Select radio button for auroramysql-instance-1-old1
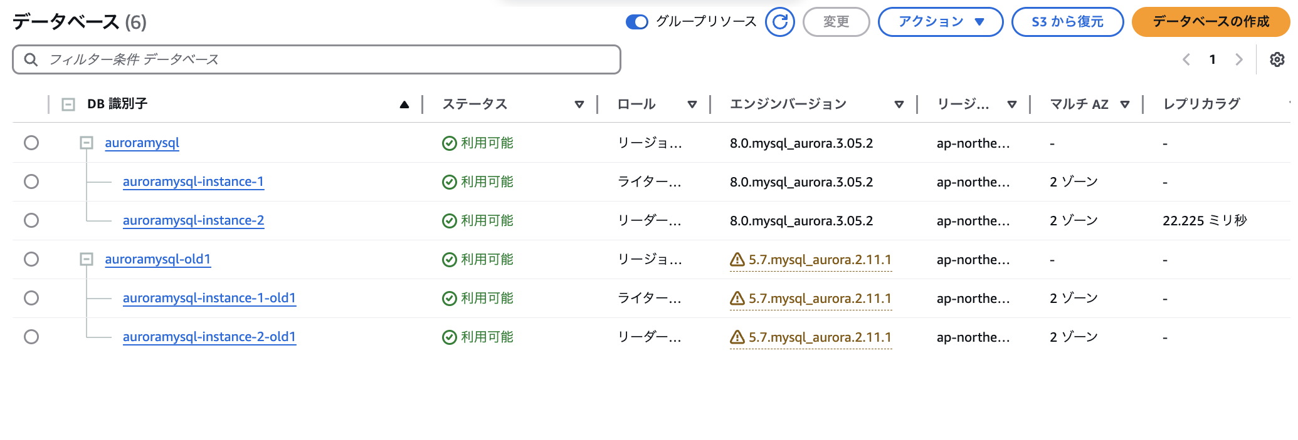 coord(31,298)
